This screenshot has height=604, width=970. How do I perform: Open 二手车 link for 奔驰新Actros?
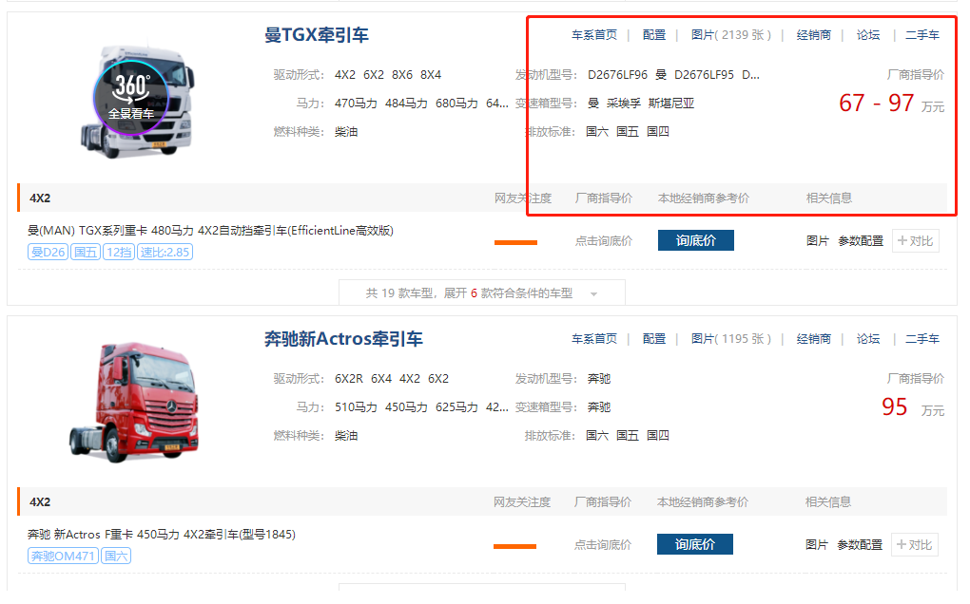(922, 339)
